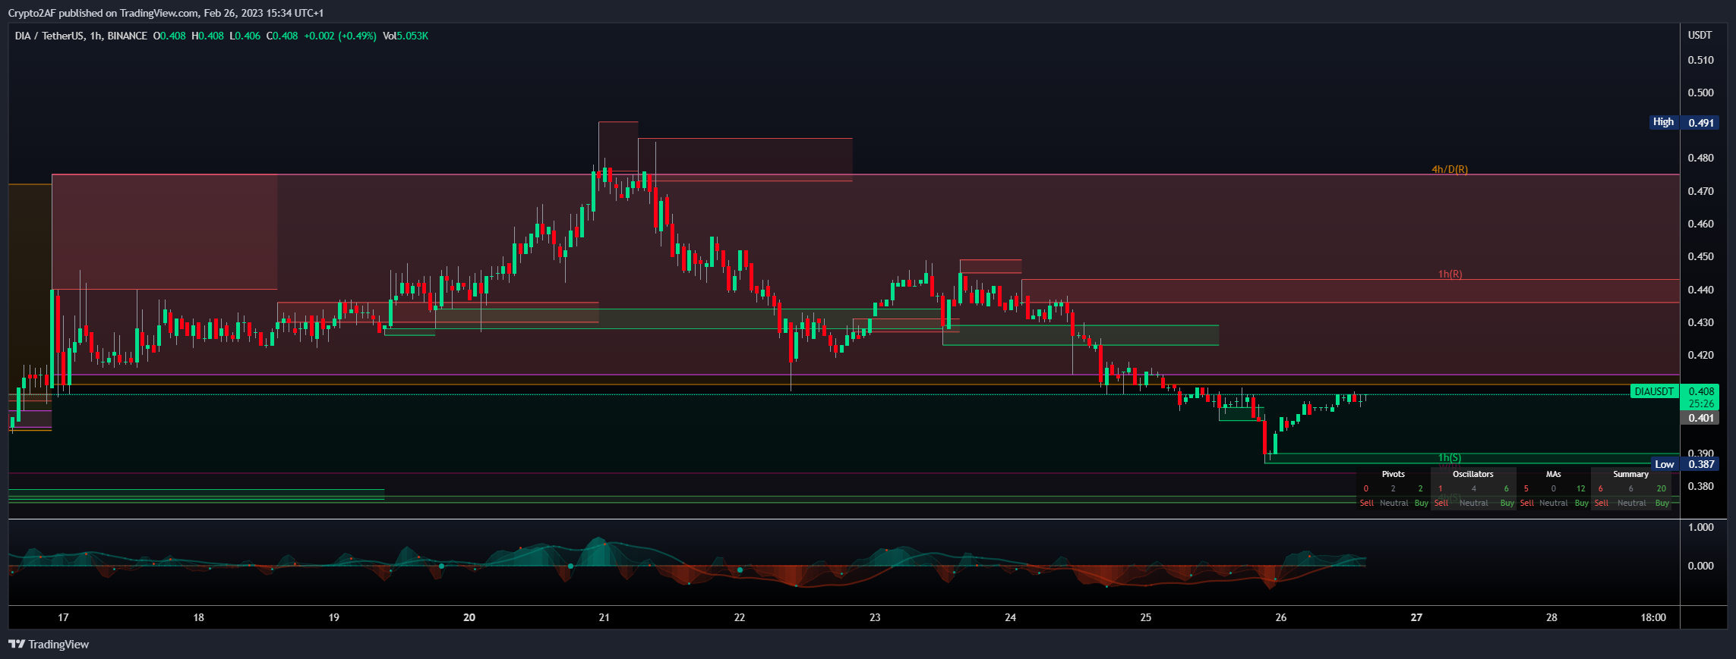Click date 21 on the time axis
This screenshot has width=1736, height=659.
(x=604, y=617)
